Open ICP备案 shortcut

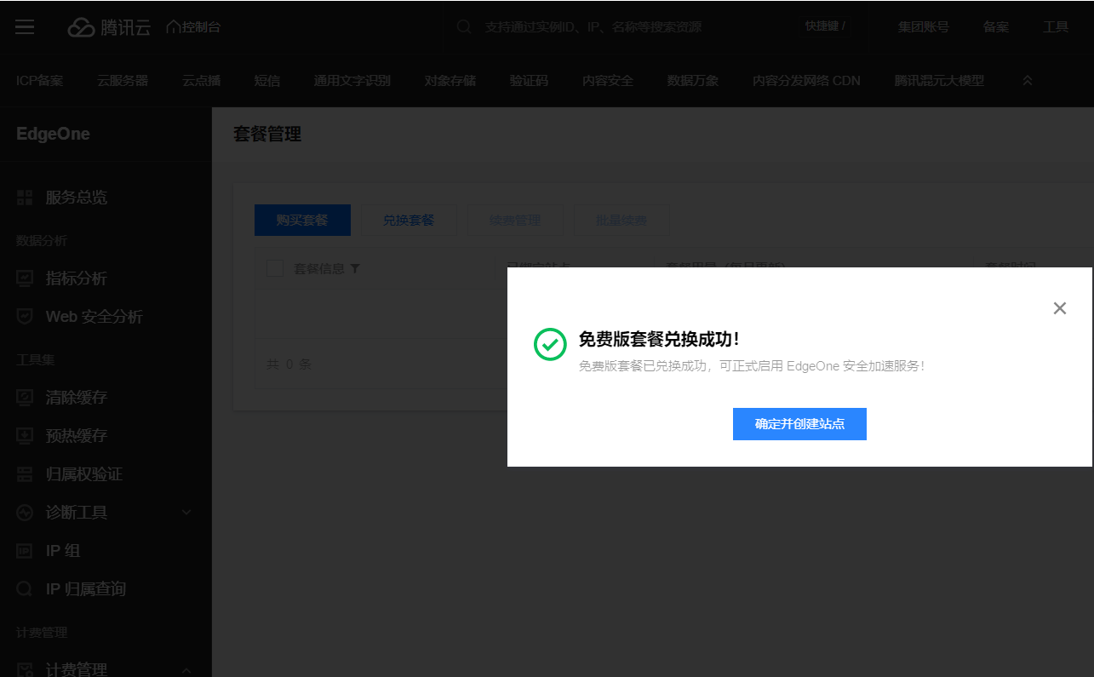(39, 81)
